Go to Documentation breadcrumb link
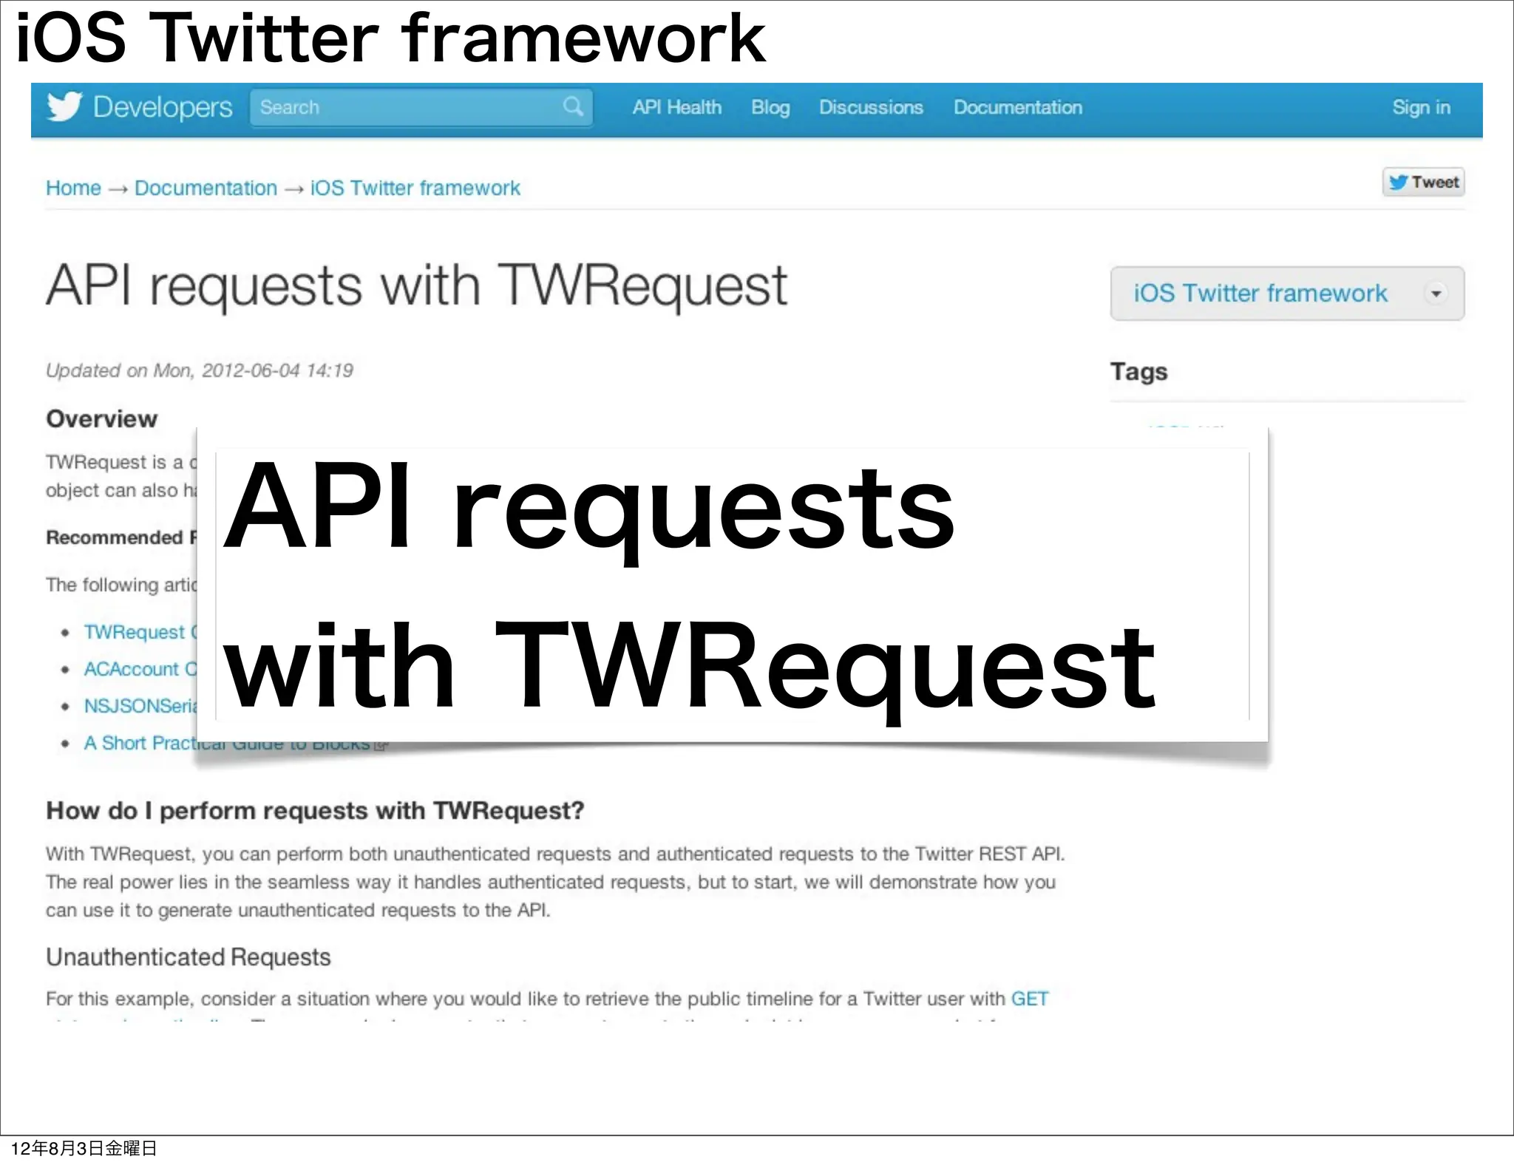 click(206, 188)
